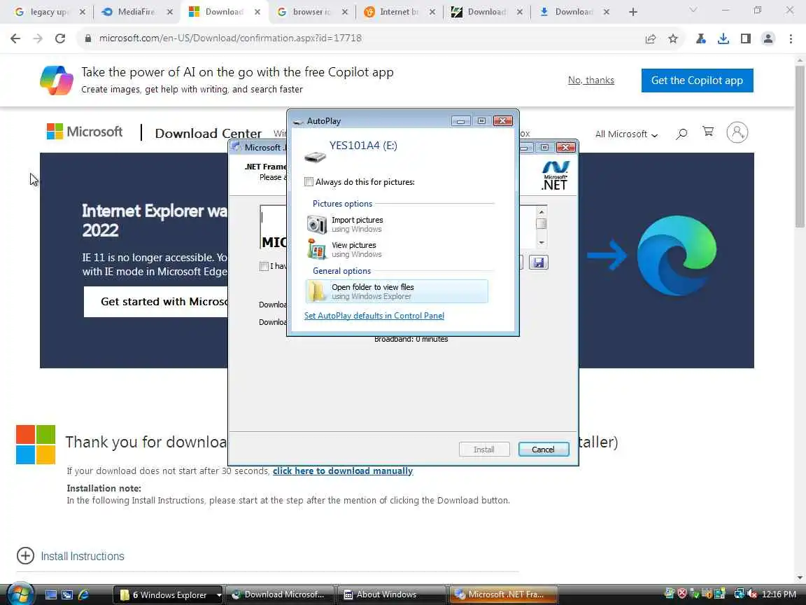Bookmark this page with the star icon
This screenshot has width=806, height=605.
coord(673,39)
